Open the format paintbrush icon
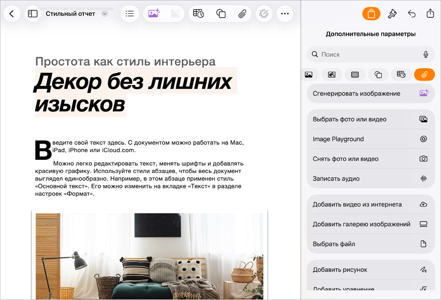Screen dimensions: 441x300 (x=392, y=13)
